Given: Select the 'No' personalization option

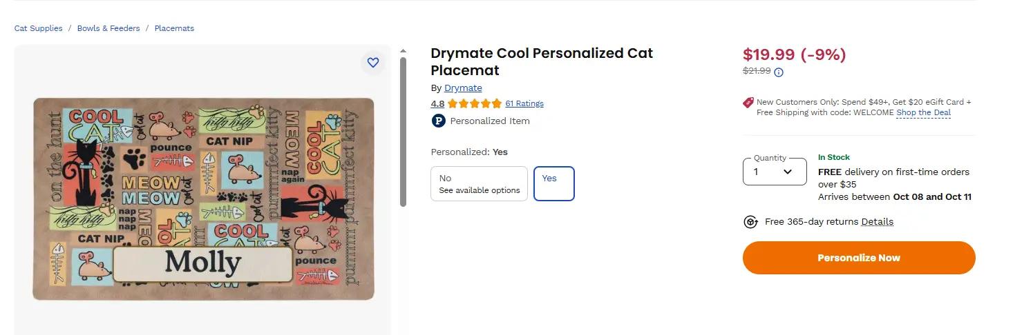Looking at the screenshot, I should tap(479, 183).
